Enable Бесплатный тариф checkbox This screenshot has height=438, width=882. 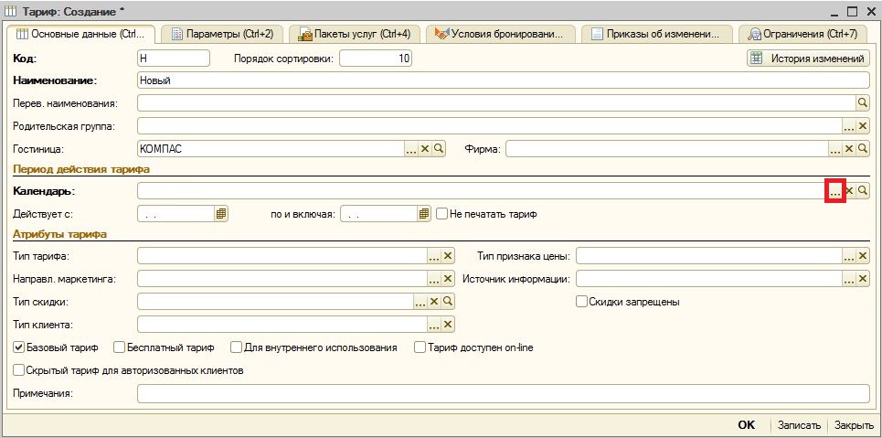tap(119, 347)
